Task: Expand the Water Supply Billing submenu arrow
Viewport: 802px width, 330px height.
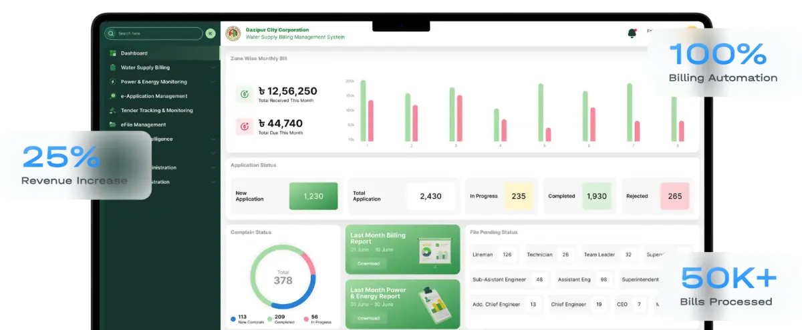Action: (213, 68)
